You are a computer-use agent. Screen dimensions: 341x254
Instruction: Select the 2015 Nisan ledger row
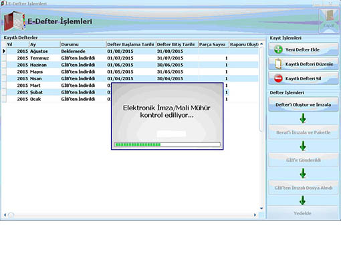point(130,78)
